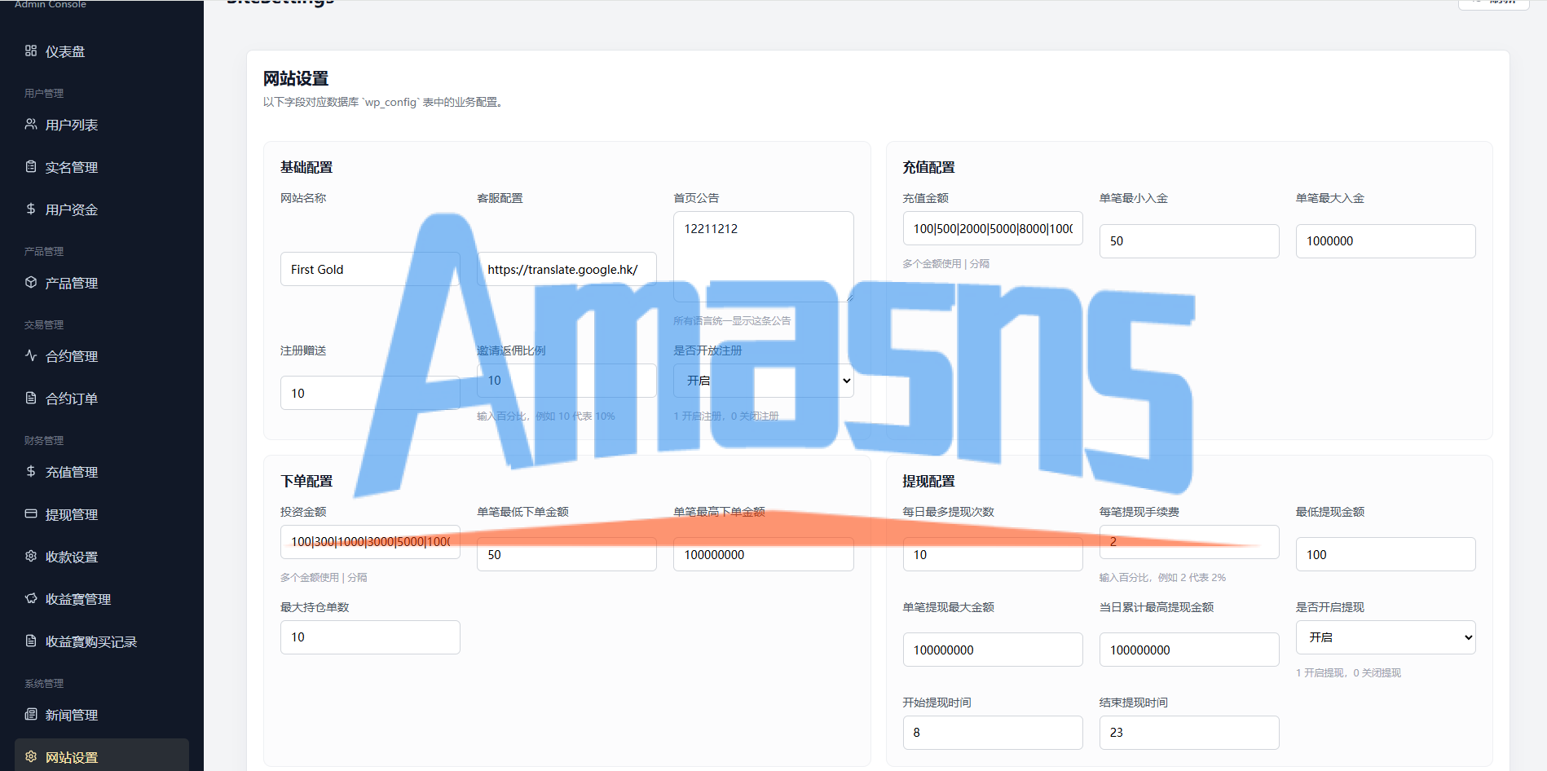Click the 提现管理 card icon

point(31,513)
